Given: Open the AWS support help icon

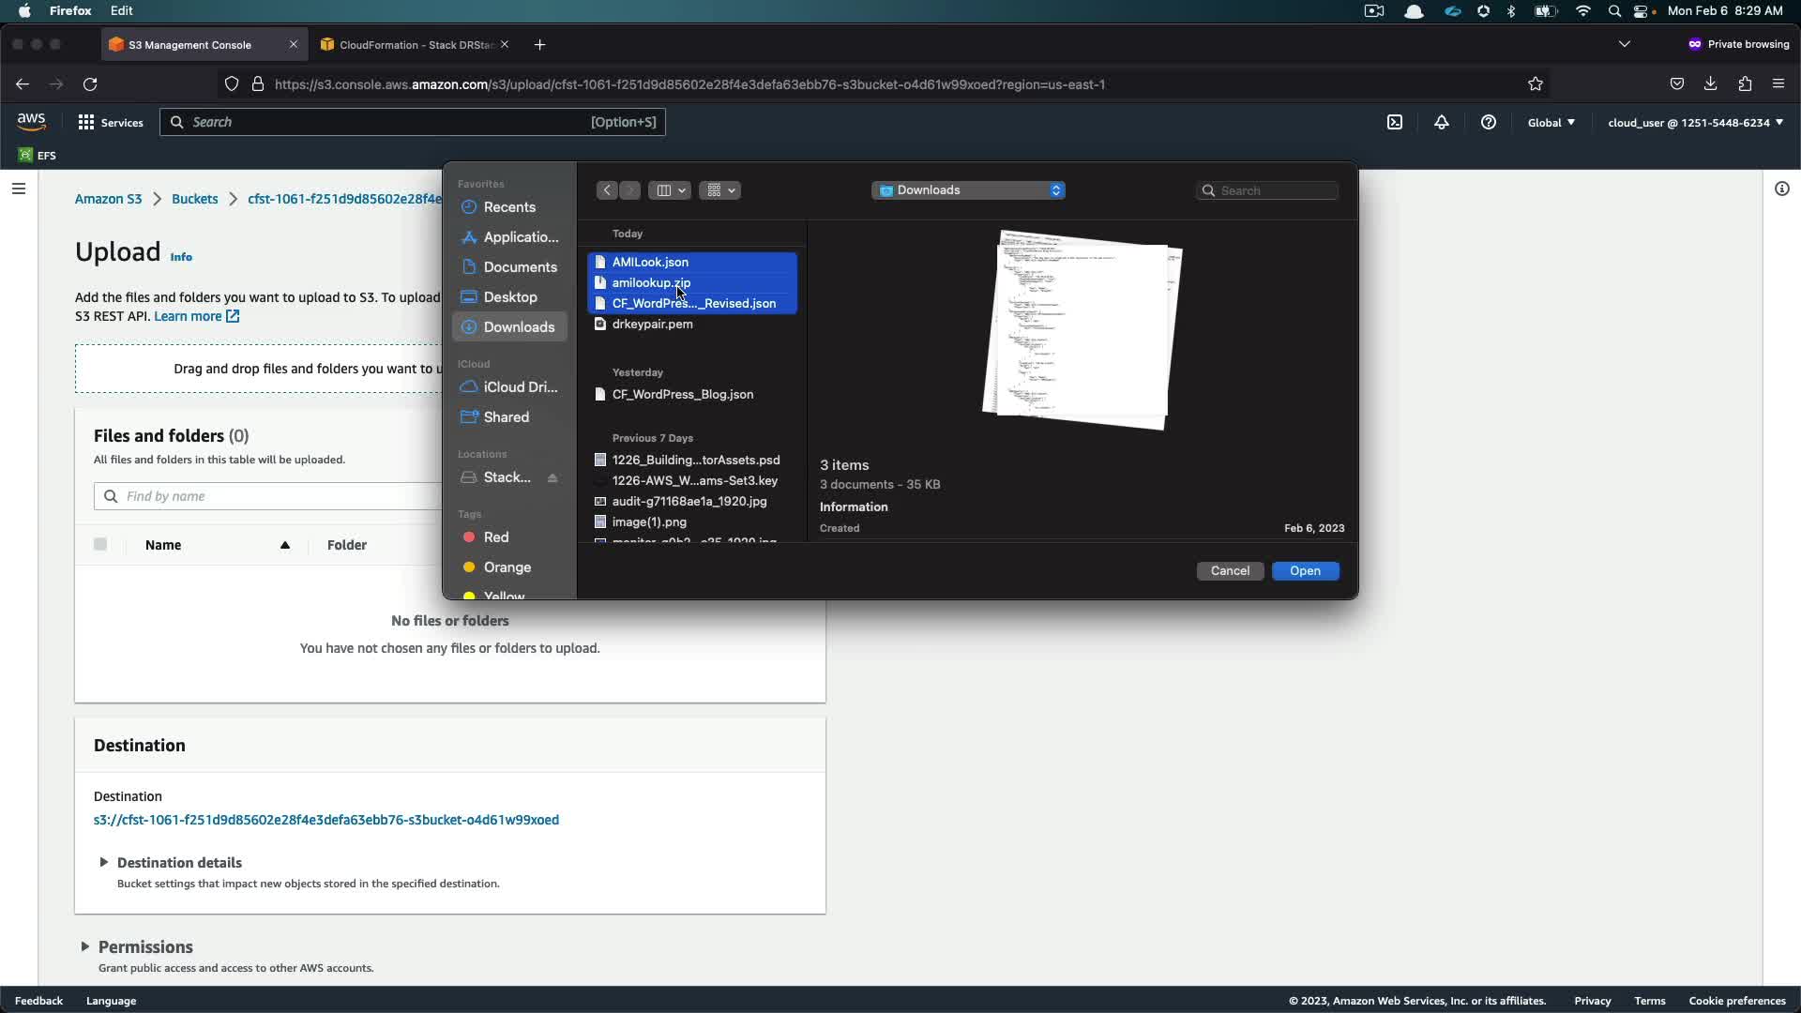Looking at the screenshot, I should pos(1489,122).
